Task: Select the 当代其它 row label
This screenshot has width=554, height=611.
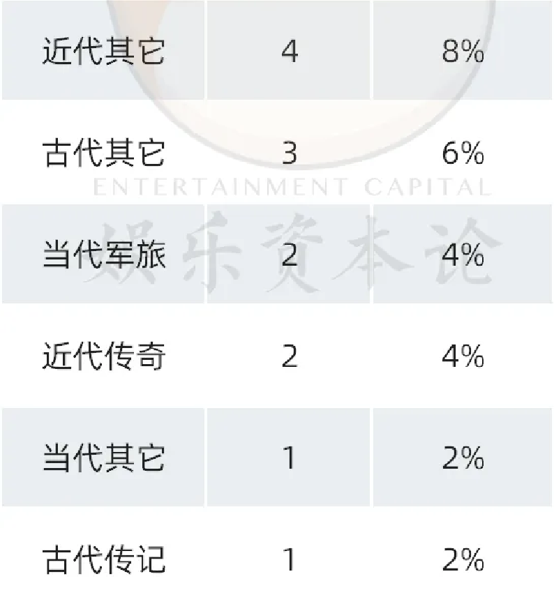Action: [104, 458]
